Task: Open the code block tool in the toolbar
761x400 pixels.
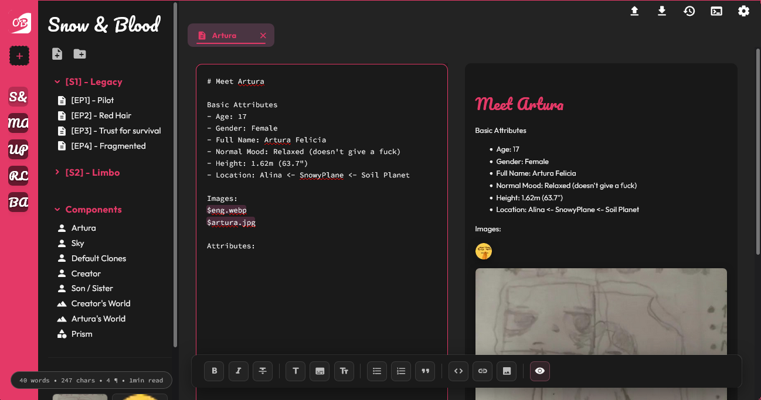Action: tap(458, 371)
